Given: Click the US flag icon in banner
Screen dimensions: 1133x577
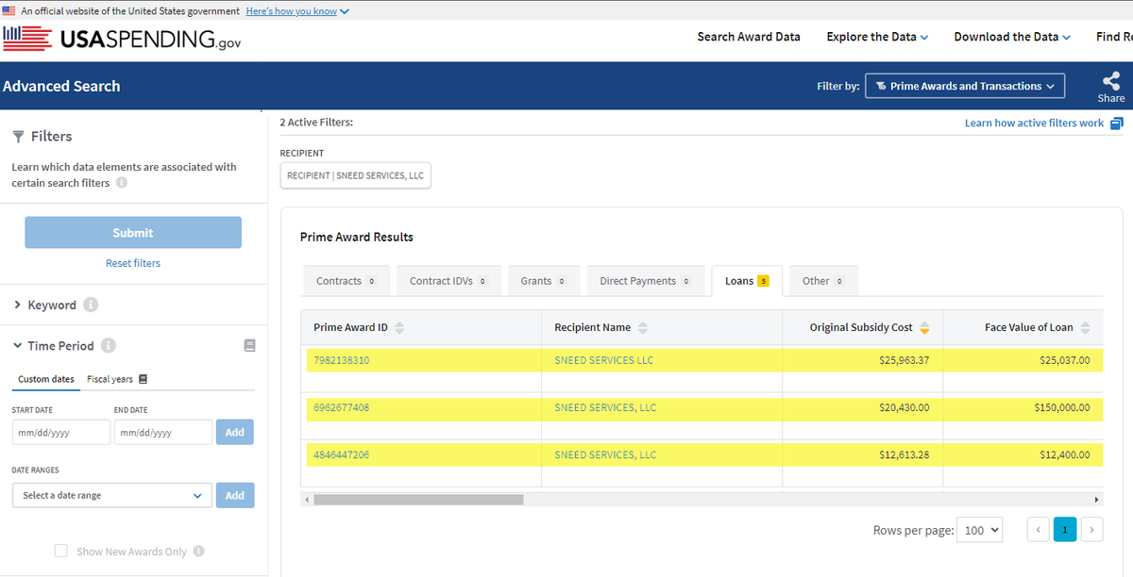Looking at the screenshot, I should [x=8, y=10].
